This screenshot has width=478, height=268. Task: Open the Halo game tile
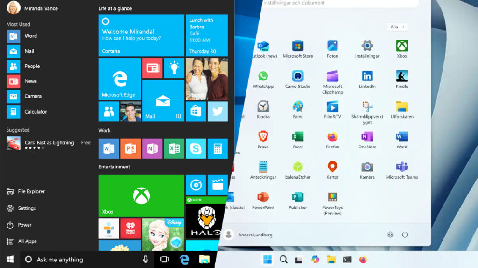(x=206, y=218)
